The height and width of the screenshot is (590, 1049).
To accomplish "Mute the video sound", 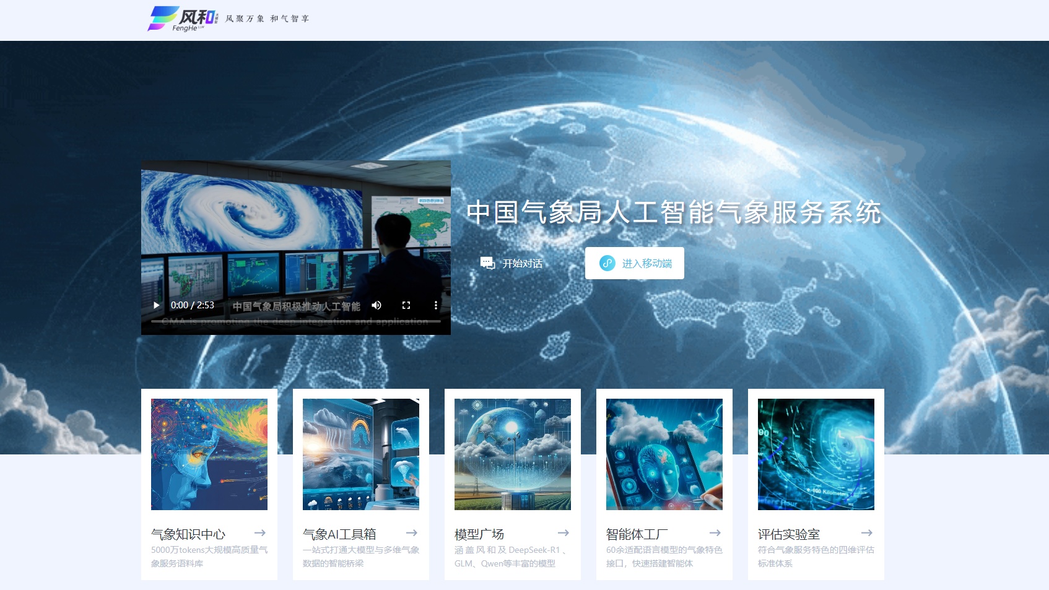I will pyautogui.click(x=376, y=305).
